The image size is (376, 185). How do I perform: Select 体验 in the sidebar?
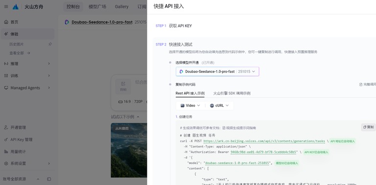point(27,34)
